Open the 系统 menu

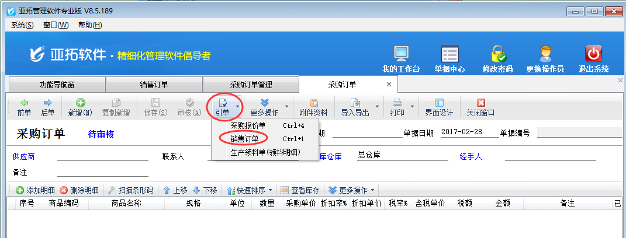pos(22,25)
